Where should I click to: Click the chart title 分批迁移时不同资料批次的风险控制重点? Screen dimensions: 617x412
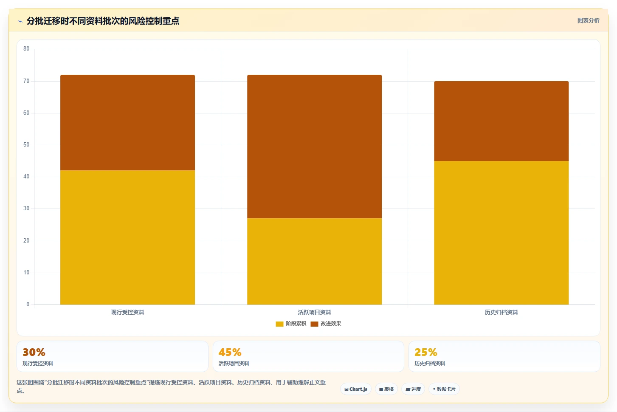pyautogui.click(x=103, y=21)
